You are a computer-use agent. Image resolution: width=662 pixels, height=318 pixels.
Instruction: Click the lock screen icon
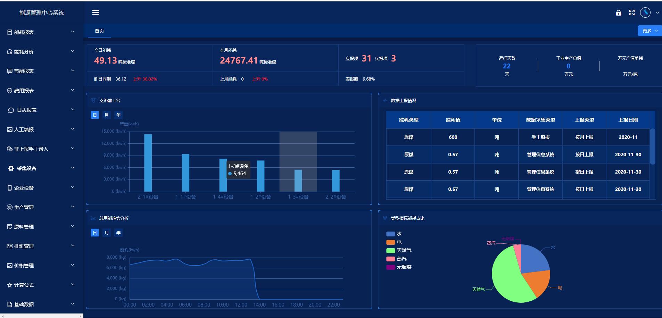(x=618, y=13)
